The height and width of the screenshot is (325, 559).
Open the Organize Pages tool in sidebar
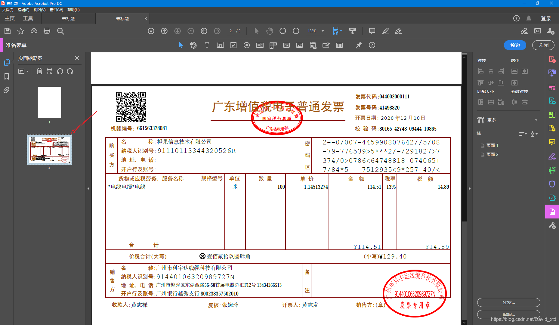click(x=552, y=87)
